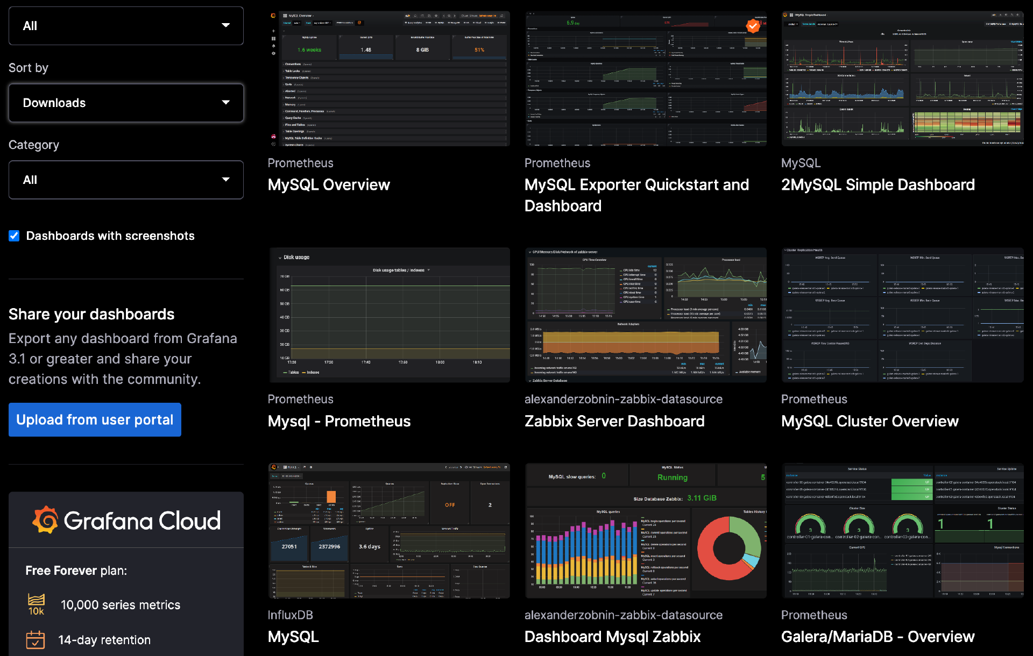This screenshot has height=656, width=1033.
Task: Click the 10k series metrics icon
Action: [x=36, y=604]
